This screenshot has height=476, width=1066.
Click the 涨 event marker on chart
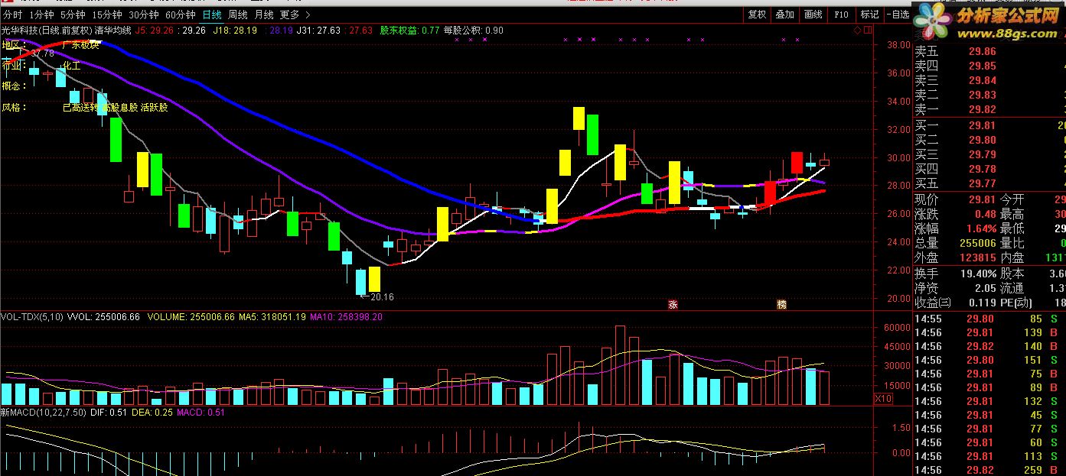[x=673, y=304]
